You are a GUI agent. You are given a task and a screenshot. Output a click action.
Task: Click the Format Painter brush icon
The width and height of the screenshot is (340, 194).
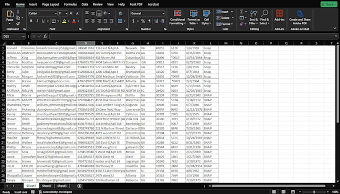tap(18, 23)
